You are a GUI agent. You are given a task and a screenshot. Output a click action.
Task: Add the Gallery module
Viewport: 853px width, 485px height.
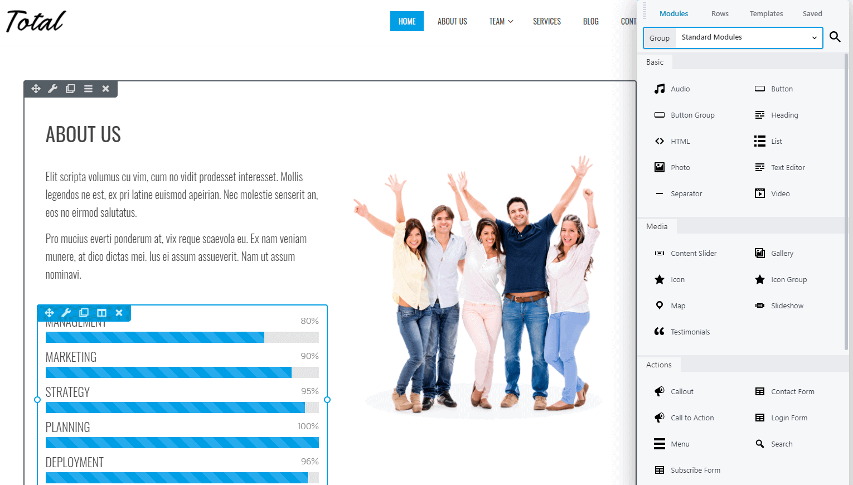(774, 253)
